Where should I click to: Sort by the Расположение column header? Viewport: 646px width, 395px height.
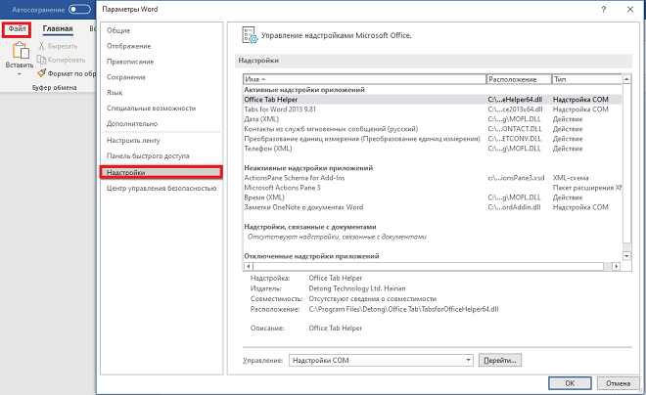point(519,79)
